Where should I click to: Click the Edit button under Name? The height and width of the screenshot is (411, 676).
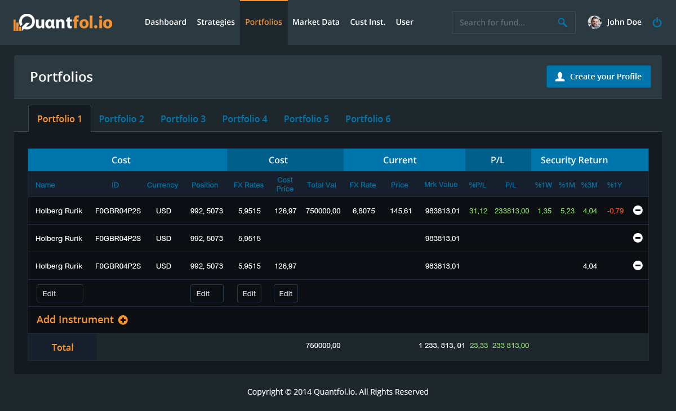(60, 293)
